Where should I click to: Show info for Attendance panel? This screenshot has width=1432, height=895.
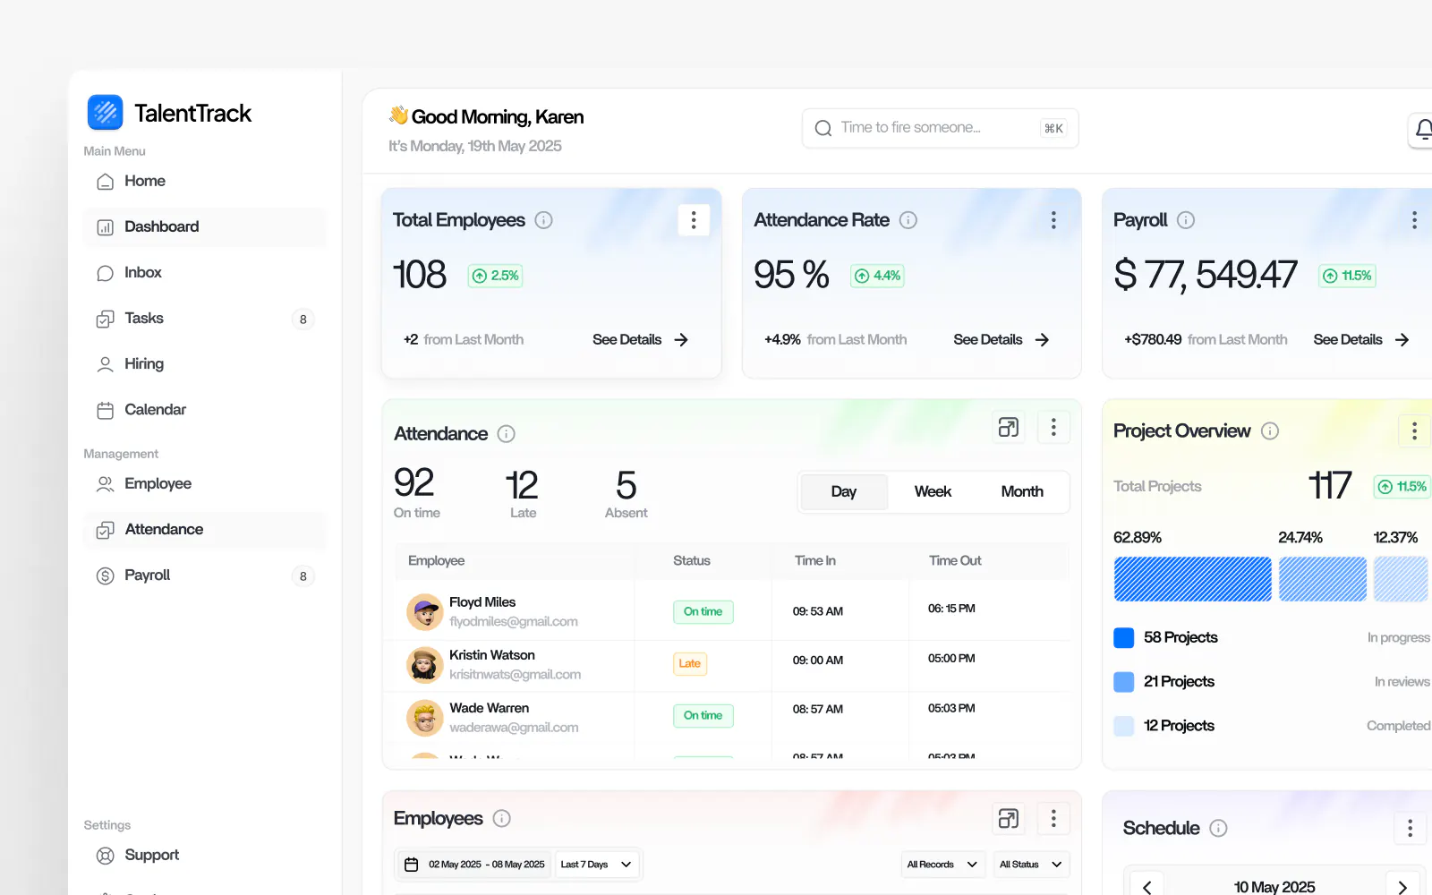click(506, 434)
